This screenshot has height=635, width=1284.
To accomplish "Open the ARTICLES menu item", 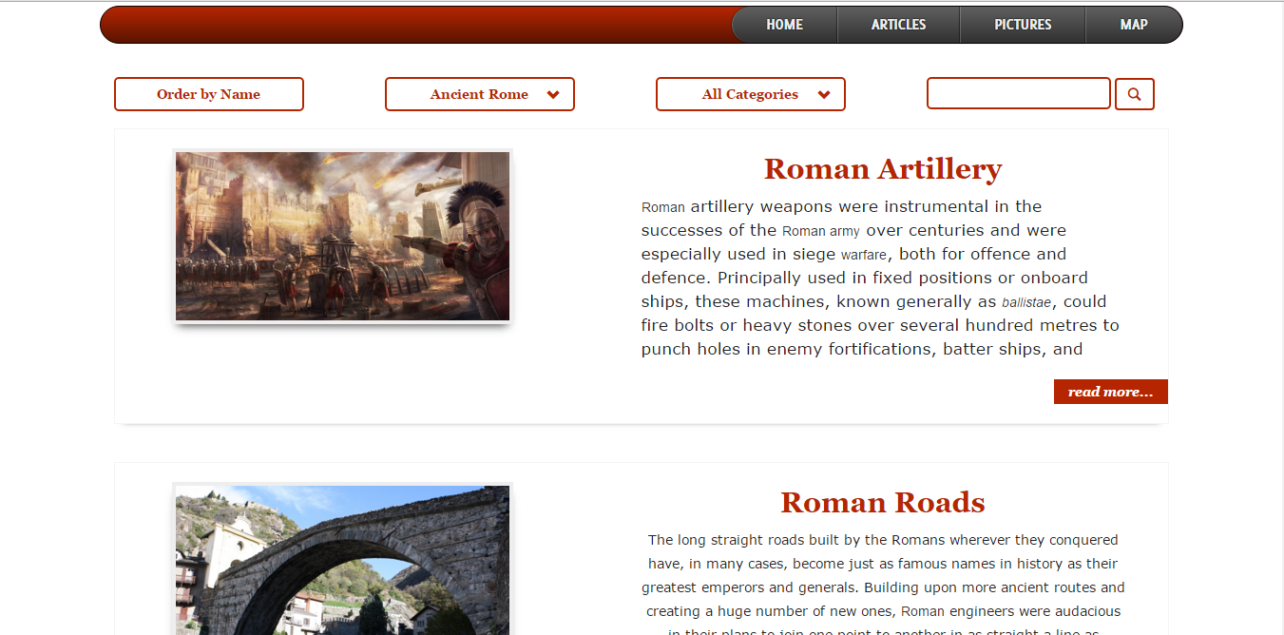I will pyautogui.click(x=898, y=25).
